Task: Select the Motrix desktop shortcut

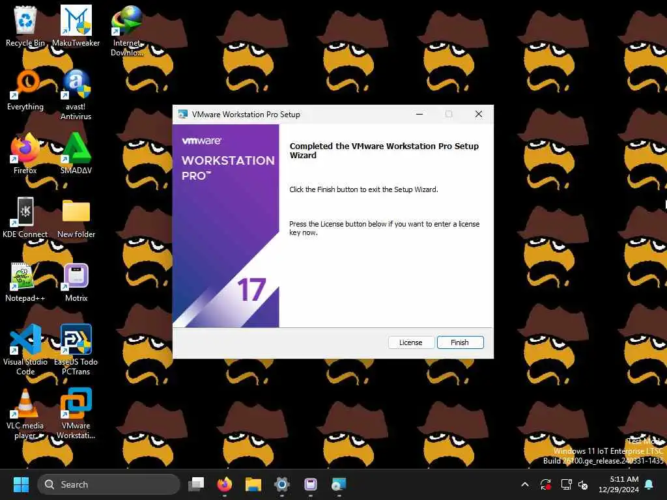Action: click(76, 281)
